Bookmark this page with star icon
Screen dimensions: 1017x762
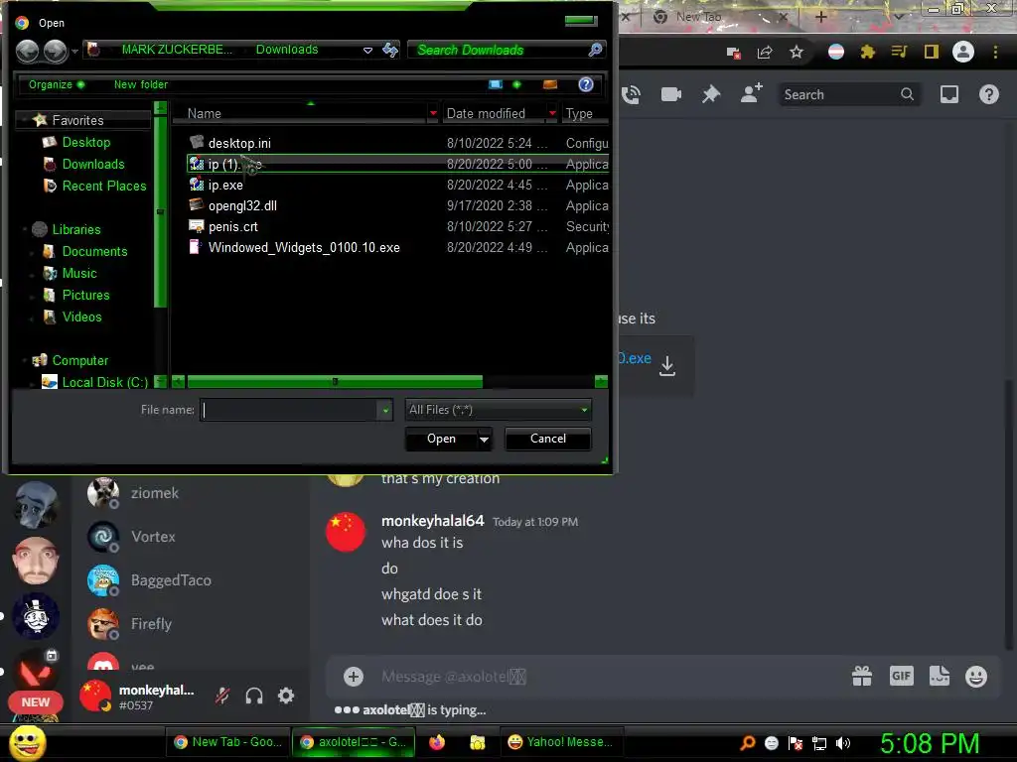click(x=797, y=52)
